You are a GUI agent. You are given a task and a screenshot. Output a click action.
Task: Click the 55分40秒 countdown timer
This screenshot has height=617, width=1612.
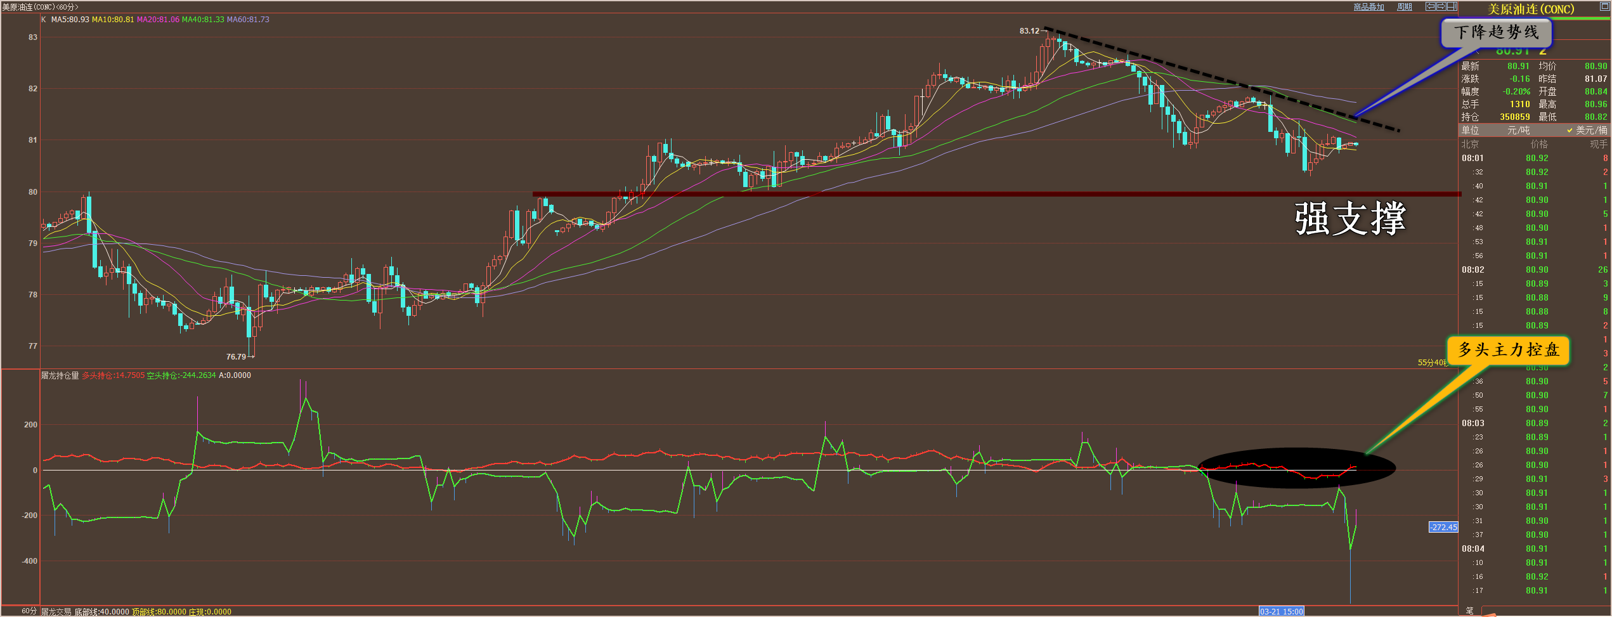click(x=1433, y=363)
